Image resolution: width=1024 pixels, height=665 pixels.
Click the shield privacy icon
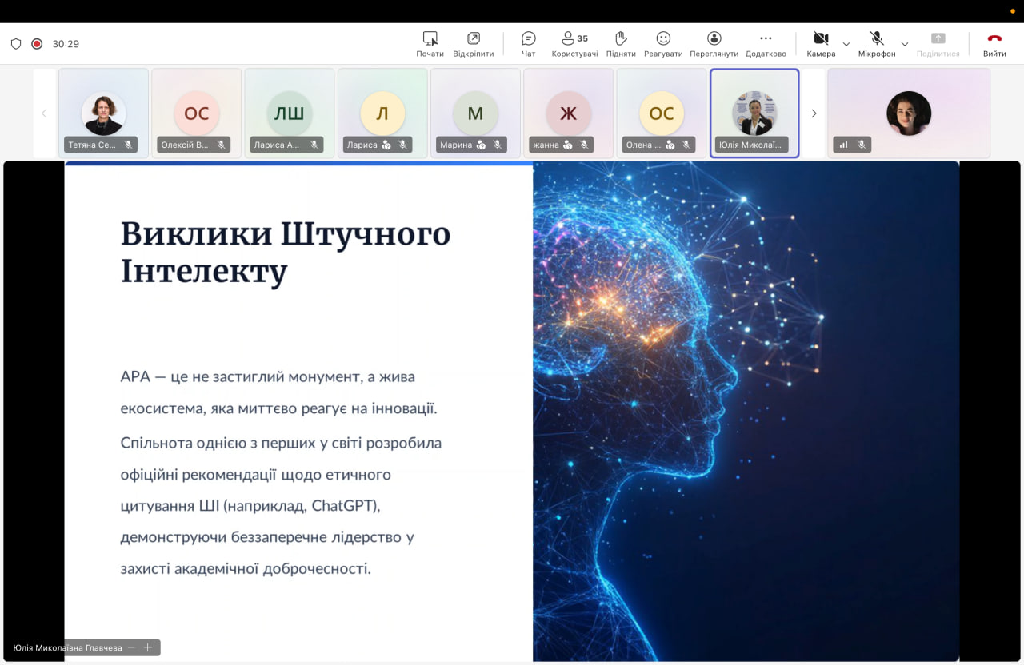click(16, 44)
